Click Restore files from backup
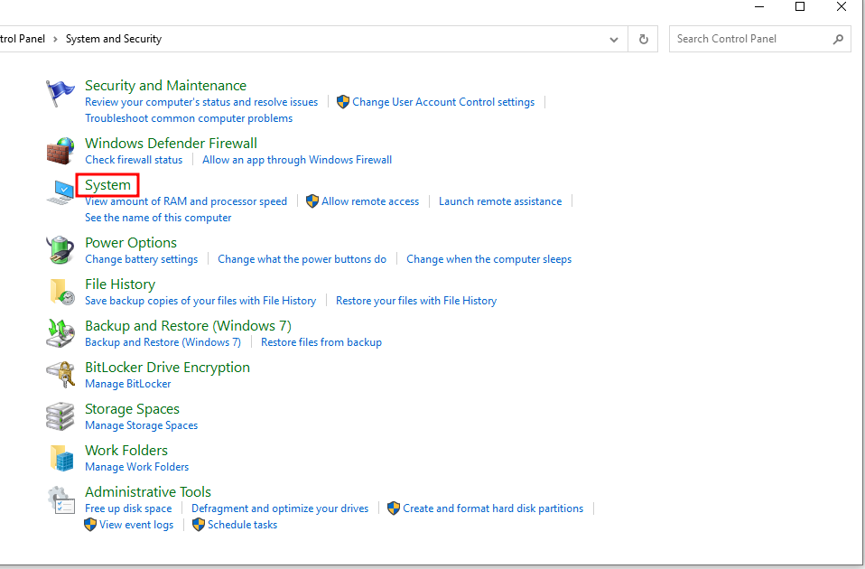Image resolution: width=865 pixels, height=569 pixels. coord(321,342)
